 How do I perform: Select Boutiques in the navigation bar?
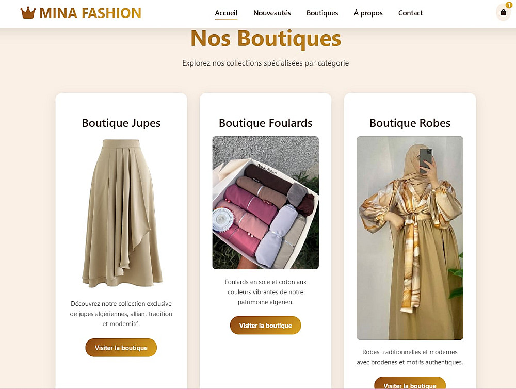coord(322,13)
